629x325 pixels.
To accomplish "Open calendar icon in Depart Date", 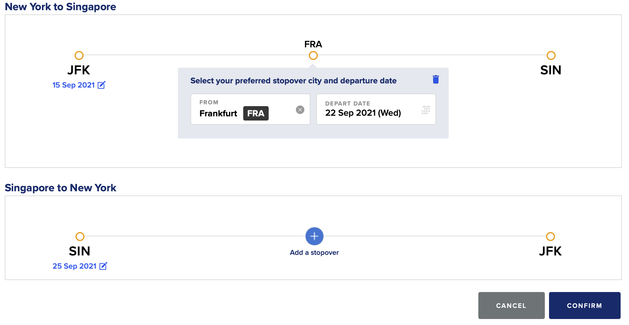I will pyautogui.click(x=426, y=110).
